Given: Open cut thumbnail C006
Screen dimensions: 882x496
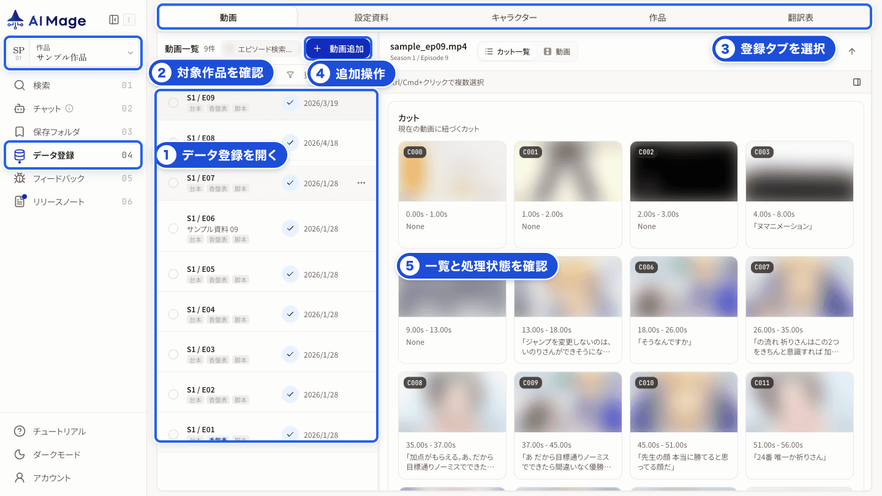Looking at the screenshot, I should 684,287.
